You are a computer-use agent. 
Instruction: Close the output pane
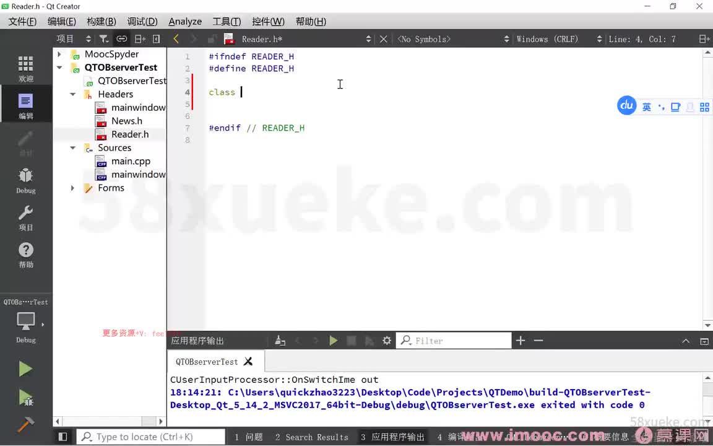(x=704, y=341)
